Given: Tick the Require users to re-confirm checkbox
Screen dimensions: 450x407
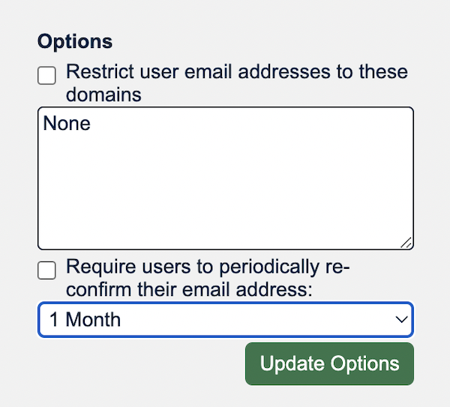Looking at the screenshot, I should [x=46, y=270].
